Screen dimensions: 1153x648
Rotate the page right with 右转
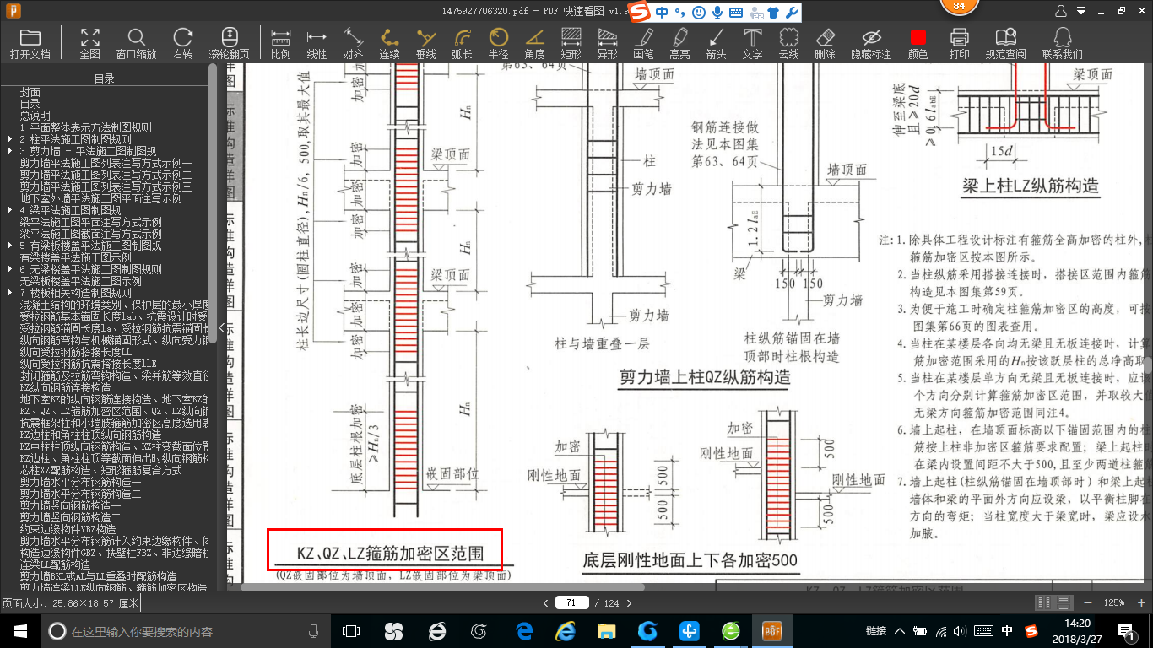[x=182, y=43]
